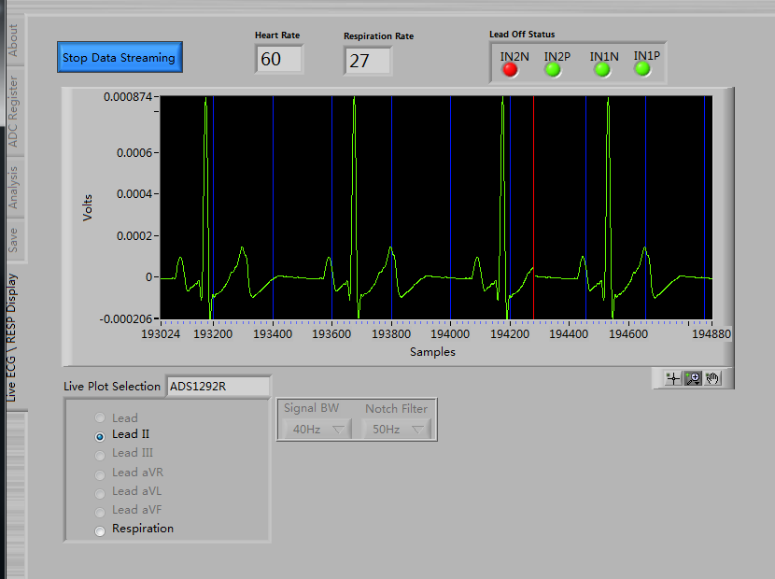Click the X-axis end value 194880
The height and width of the screenshot is (579, 775).
(x=712, y=334)
